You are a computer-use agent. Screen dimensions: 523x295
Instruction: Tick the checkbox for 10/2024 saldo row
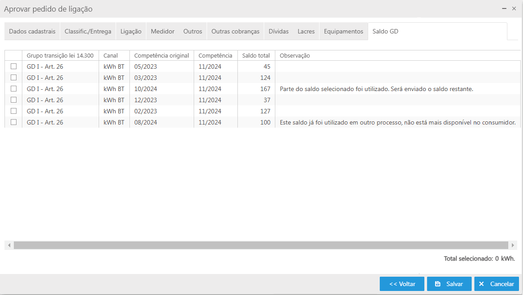tap(13, 89)
